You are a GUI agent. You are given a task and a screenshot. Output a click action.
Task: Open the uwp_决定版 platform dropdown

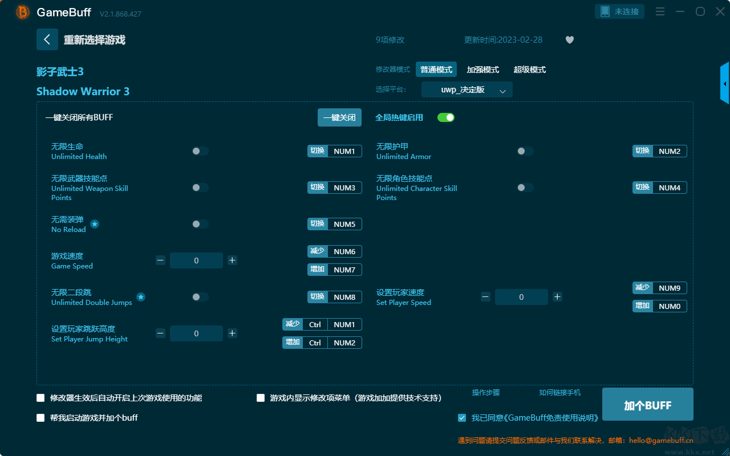click(x=467, y=90)
